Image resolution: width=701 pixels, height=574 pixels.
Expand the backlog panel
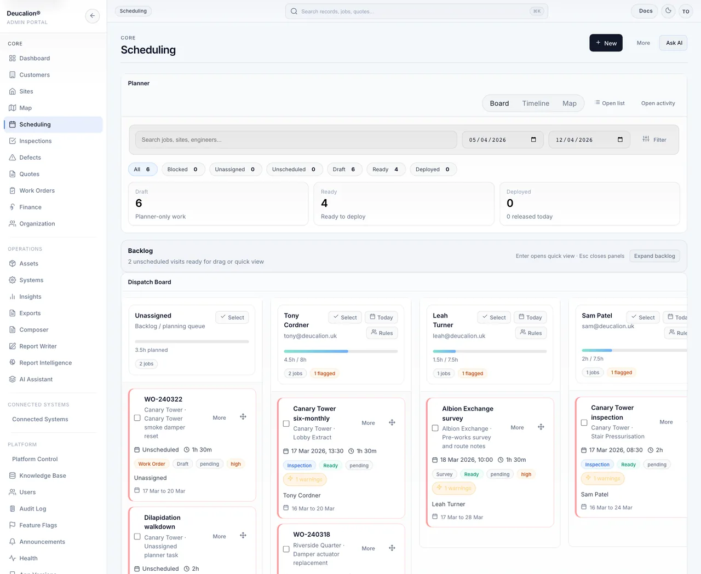tap(654, 256)
